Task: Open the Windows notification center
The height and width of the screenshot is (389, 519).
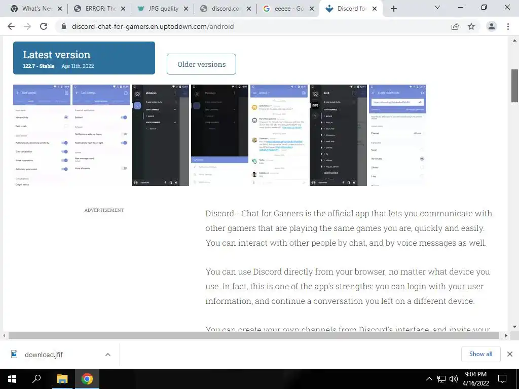Action: [x=502, y=379]
